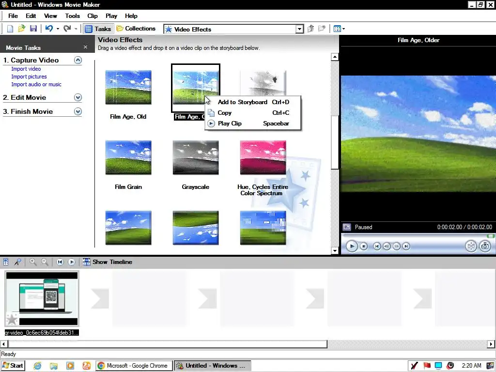Open the File menu
The image size is (496, 372).
pyautogui.click(x=13, y=16)
